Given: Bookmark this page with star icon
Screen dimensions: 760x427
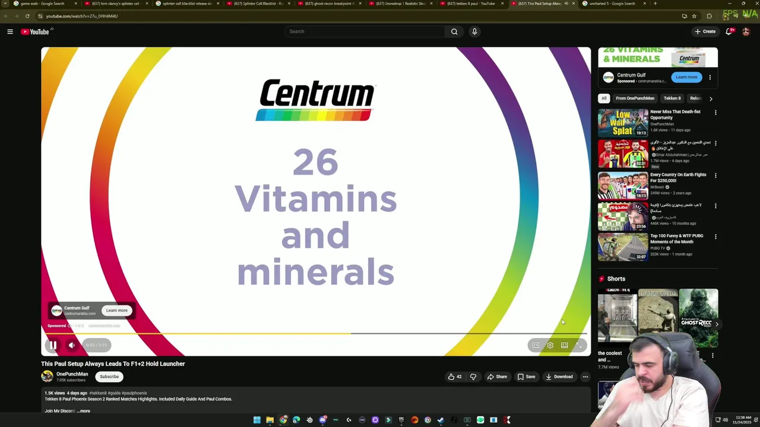Looking at the screenshot, I should (694, 16).
